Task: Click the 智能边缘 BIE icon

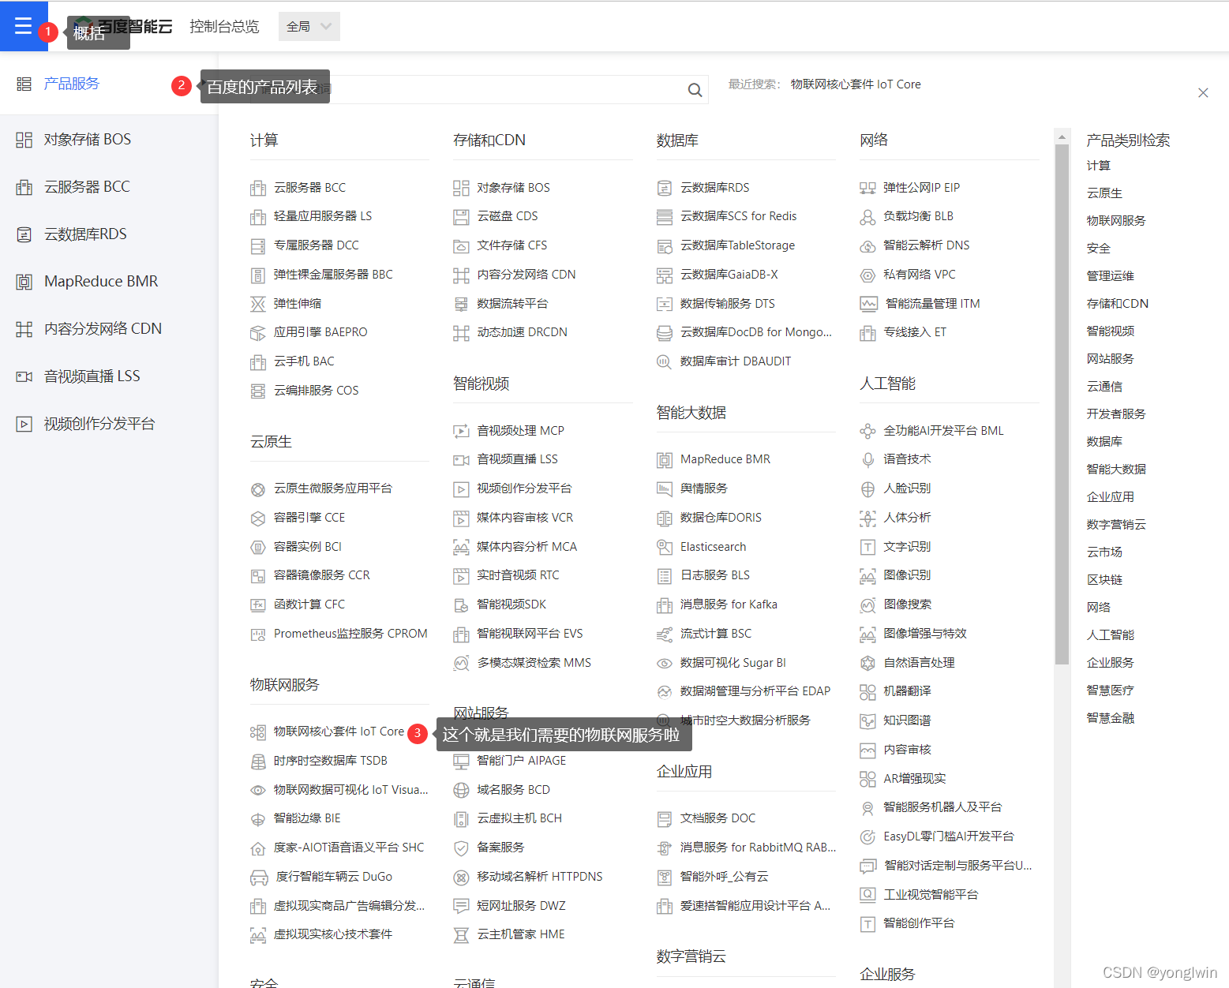Action: (x=258, y=819)
